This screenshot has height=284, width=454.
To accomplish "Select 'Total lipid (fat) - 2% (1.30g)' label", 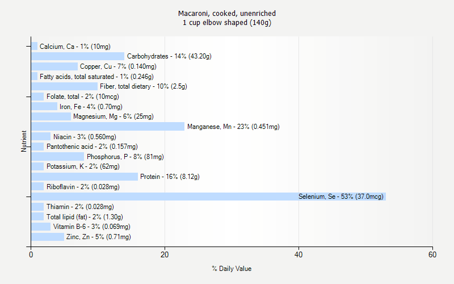I will [x=85, y=217].
